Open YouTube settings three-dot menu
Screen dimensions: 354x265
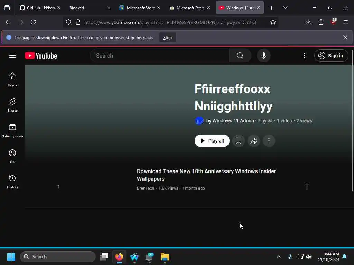(x=304, y=56)
